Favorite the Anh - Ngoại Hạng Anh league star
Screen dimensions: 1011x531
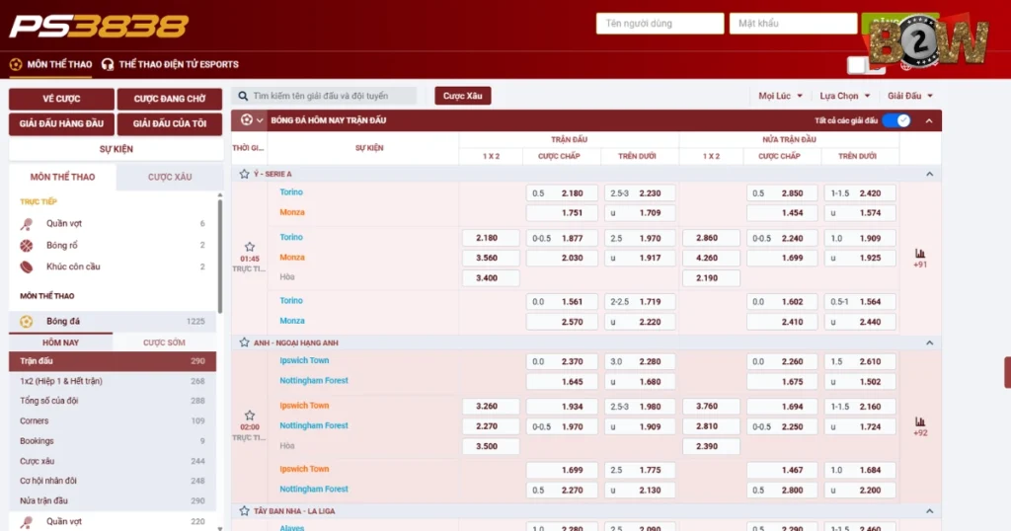coord(245,342)
